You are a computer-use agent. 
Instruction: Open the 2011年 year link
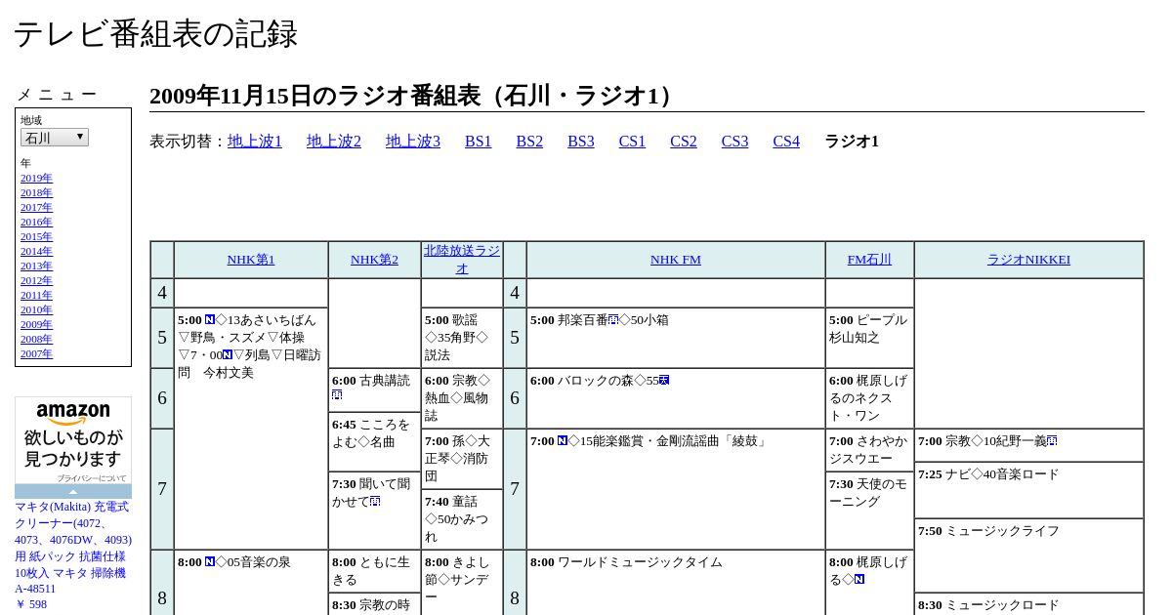[x=36, y=295]
